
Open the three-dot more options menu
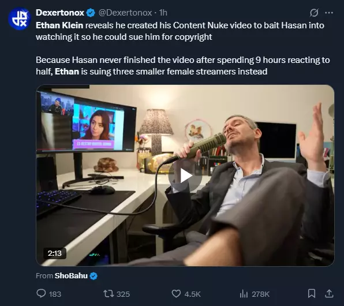point(329,13)
